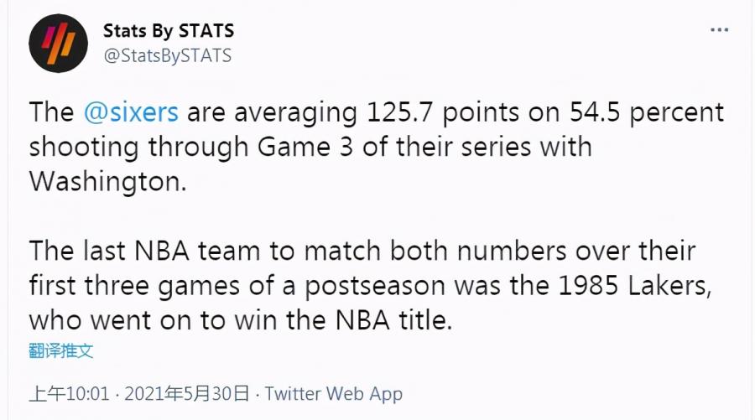Click the Stats By STATS display name
This screenshot has width=755, height=420.
point(169,31)
